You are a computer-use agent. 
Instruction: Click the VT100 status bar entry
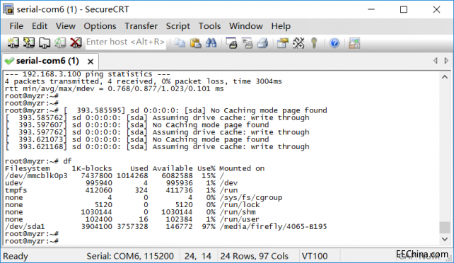coord(315,256)
